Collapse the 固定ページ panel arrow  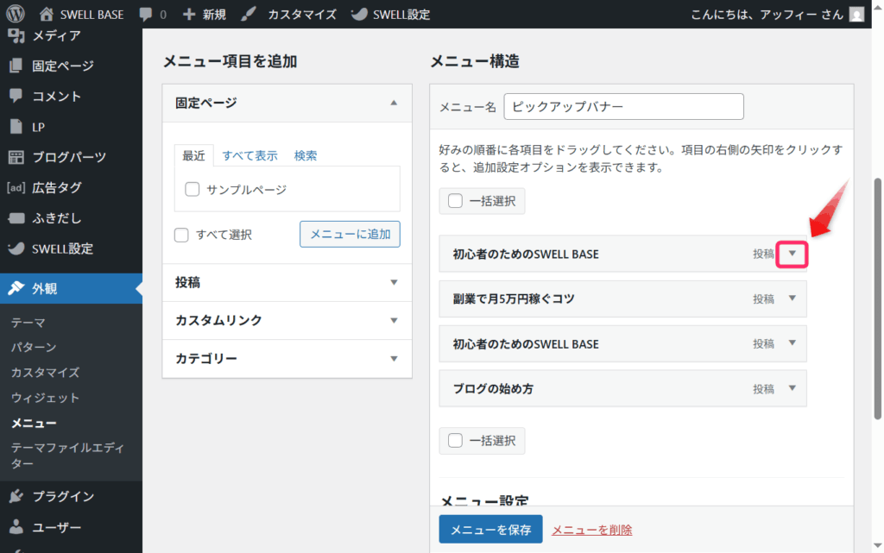point(394,103)
